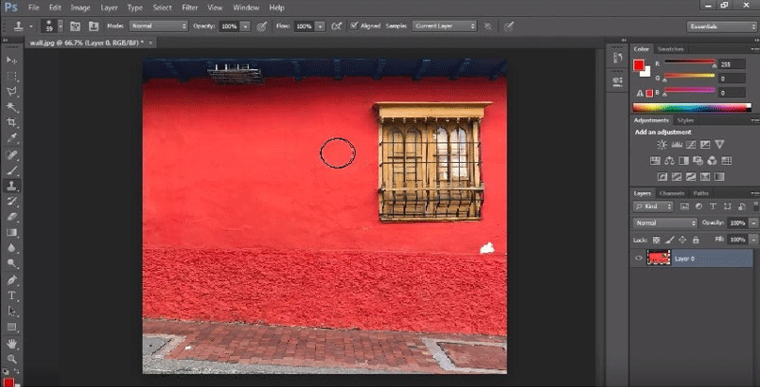This screenshot has height=387, width=760.
Task: Switch to the Swatches tab
Action: tap(670, 49)
